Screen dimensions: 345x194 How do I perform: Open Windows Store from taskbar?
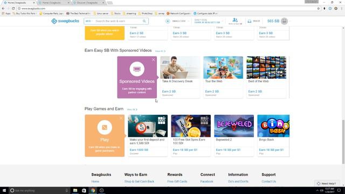(x=84, y=190)
